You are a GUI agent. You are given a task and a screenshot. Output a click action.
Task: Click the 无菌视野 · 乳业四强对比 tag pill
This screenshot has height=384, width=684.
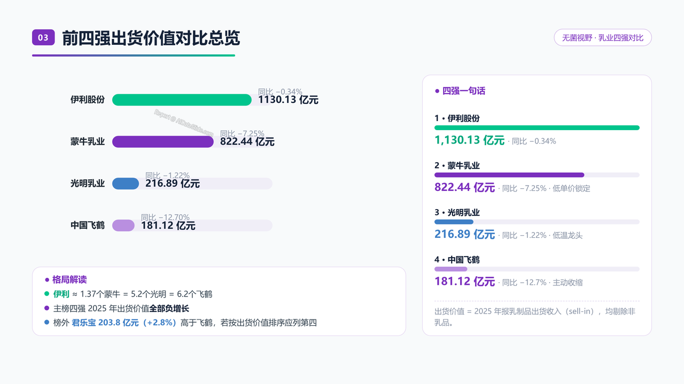(x=603, y=38)
